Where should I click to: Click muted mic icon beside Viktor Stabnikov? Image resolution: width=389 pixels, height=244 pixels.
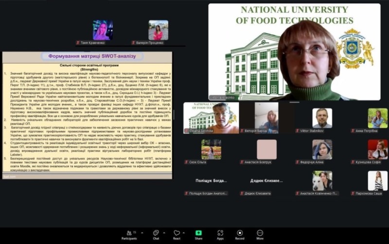297,131
